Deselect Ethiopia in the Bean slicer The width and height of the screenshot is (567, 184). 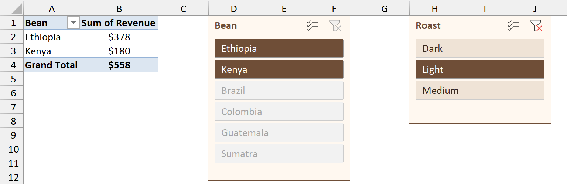point(279,48)
